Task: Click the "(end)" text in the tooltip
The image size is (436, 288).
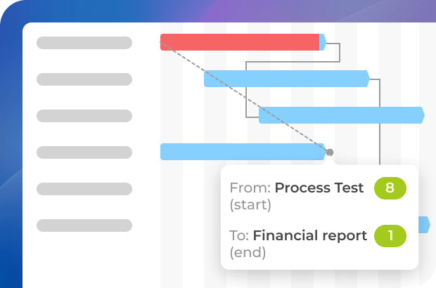Action: [x=248, y=253]
